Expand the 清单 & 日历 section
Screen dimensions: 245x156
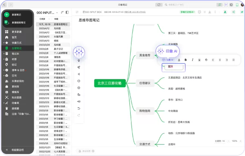[x=4, y=70]
